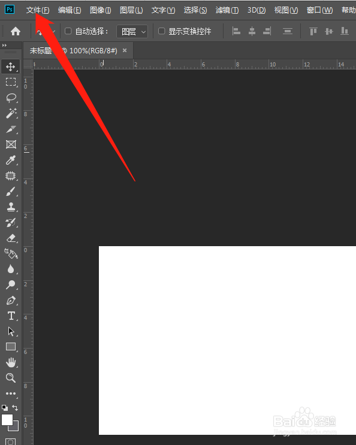Expand the toolbar with double-arrow
Screen dimensions: 356x445
[4, 46]
